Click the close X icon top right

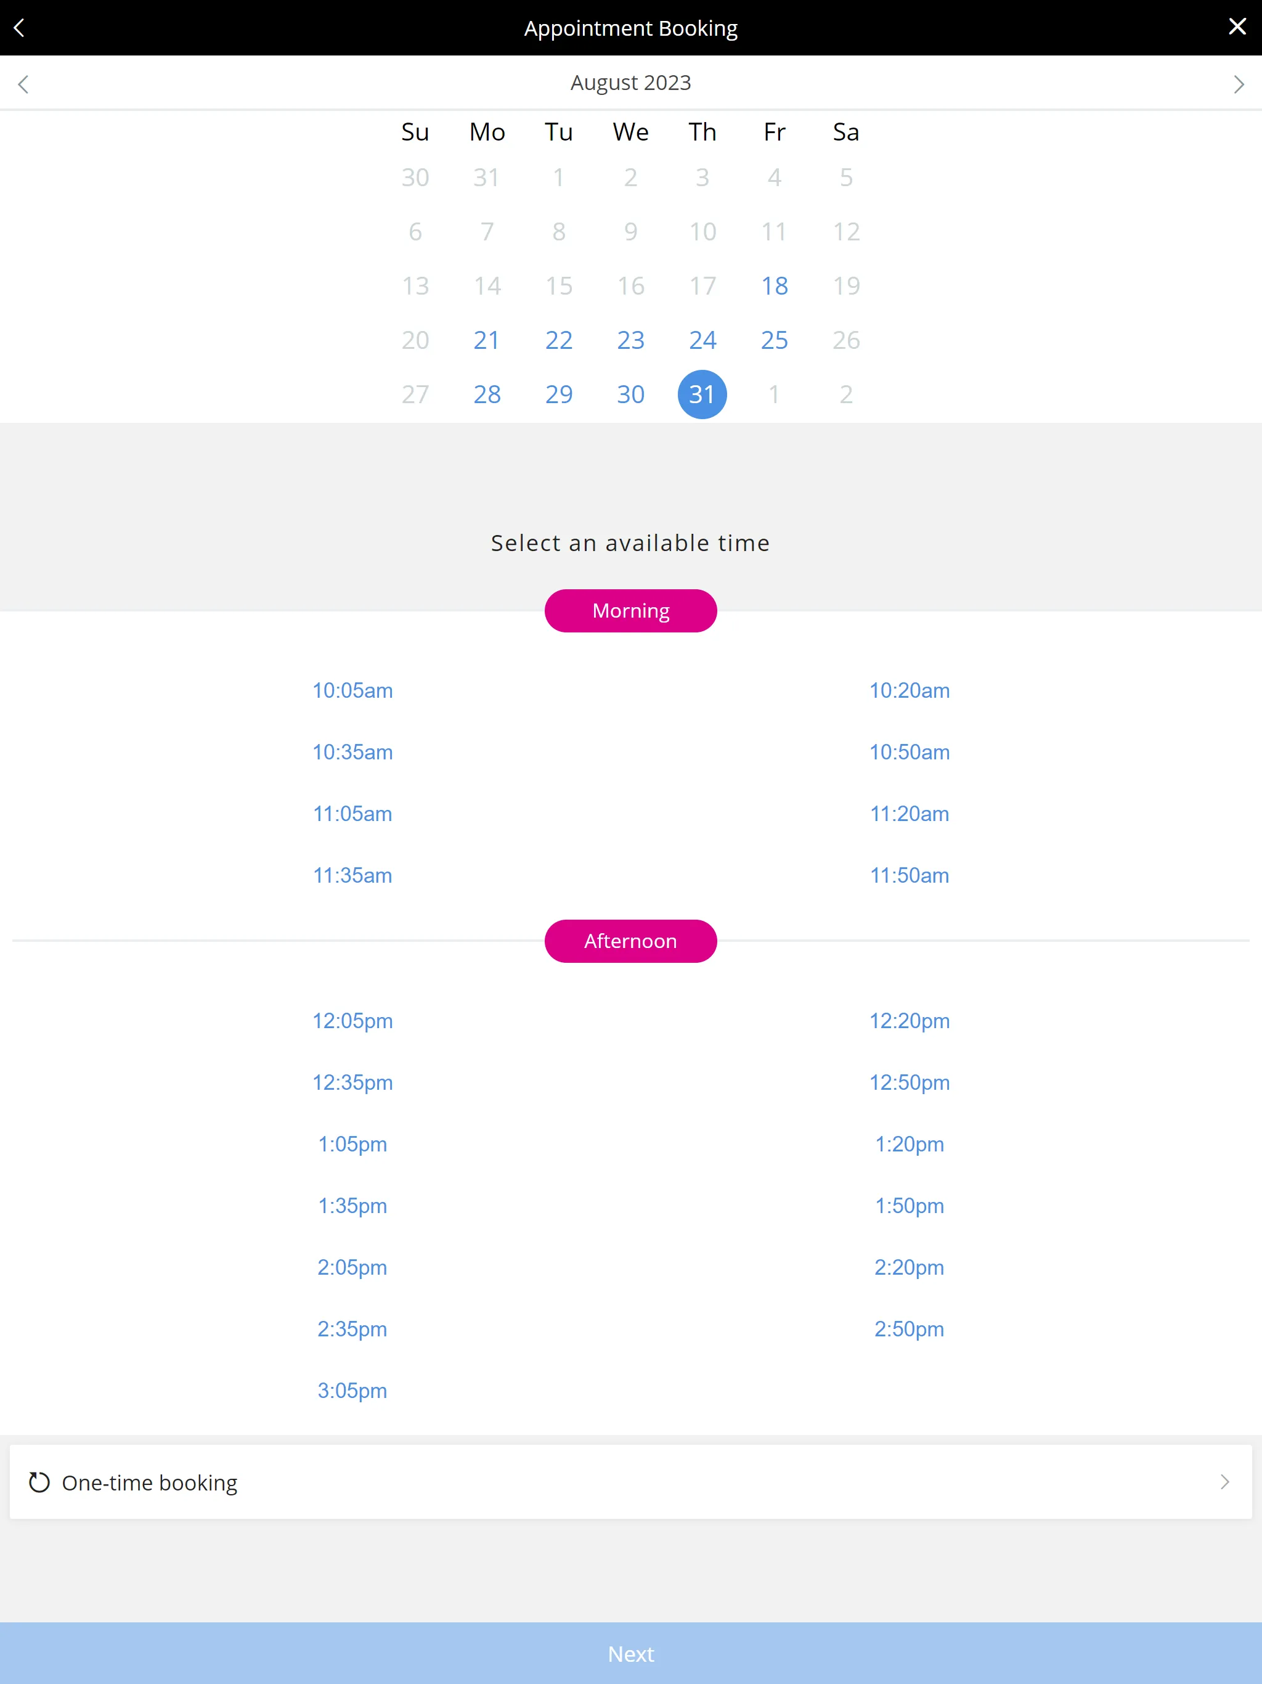click(x=1234, y=27)
